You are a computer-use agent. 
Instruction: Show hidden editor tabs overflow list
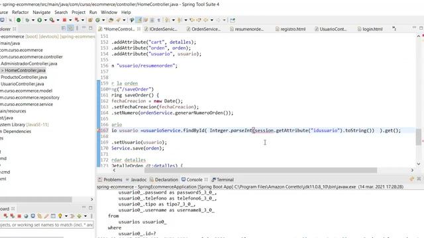(394, 28)
